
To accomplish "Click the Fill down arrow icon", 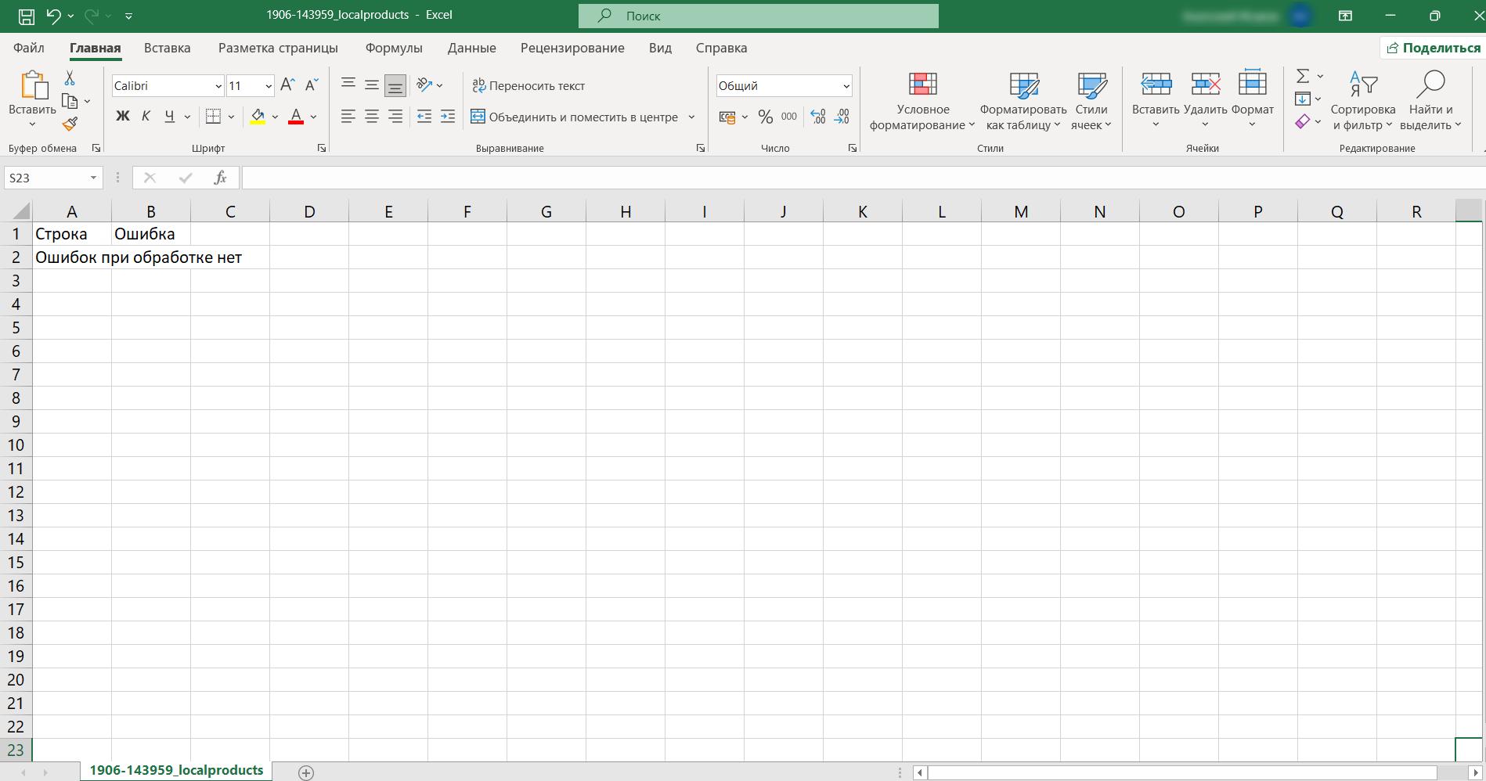I will point(1303,99).
